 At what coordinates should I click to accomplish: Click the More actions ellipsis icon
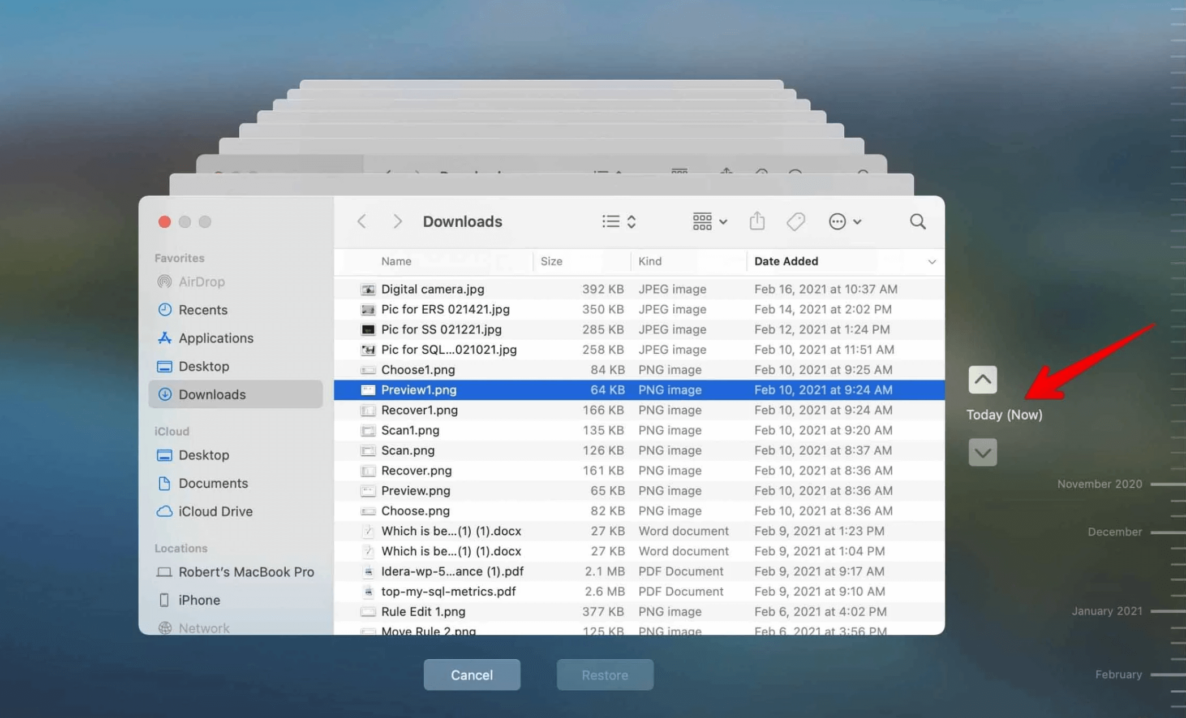pos(837,222)
